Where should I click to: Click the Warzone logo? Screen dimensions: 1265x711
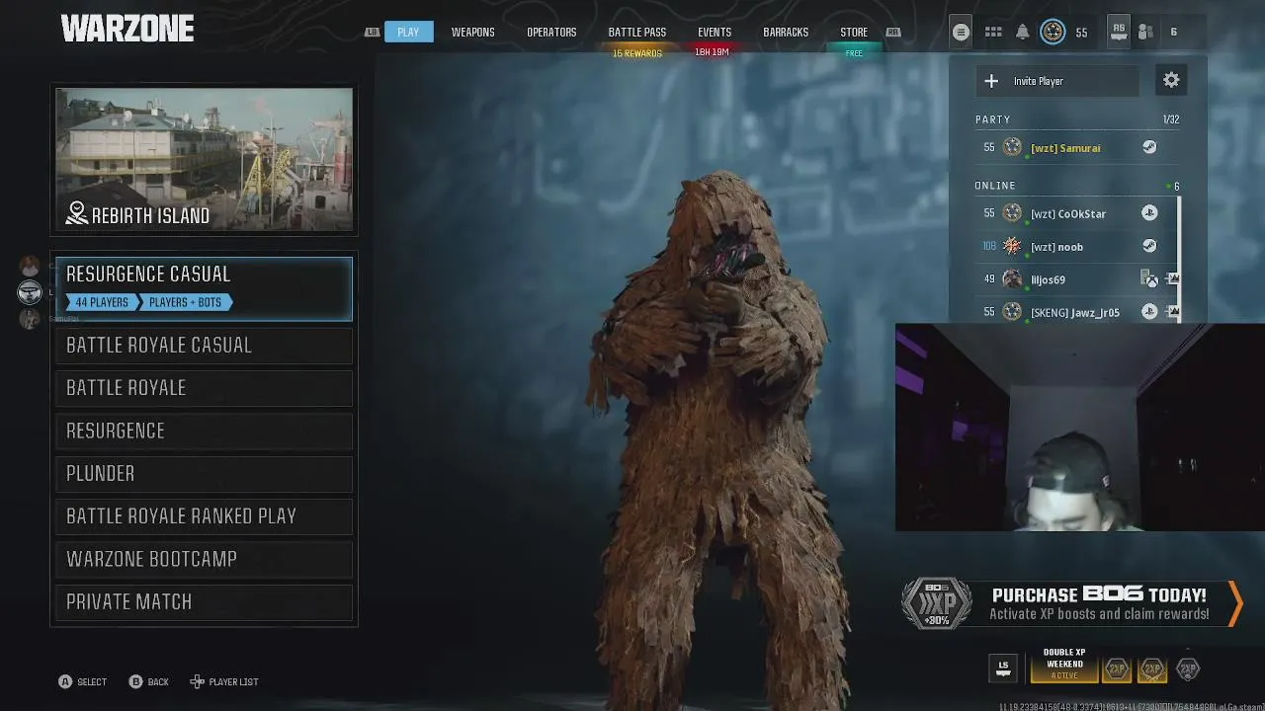pos(127,30)
